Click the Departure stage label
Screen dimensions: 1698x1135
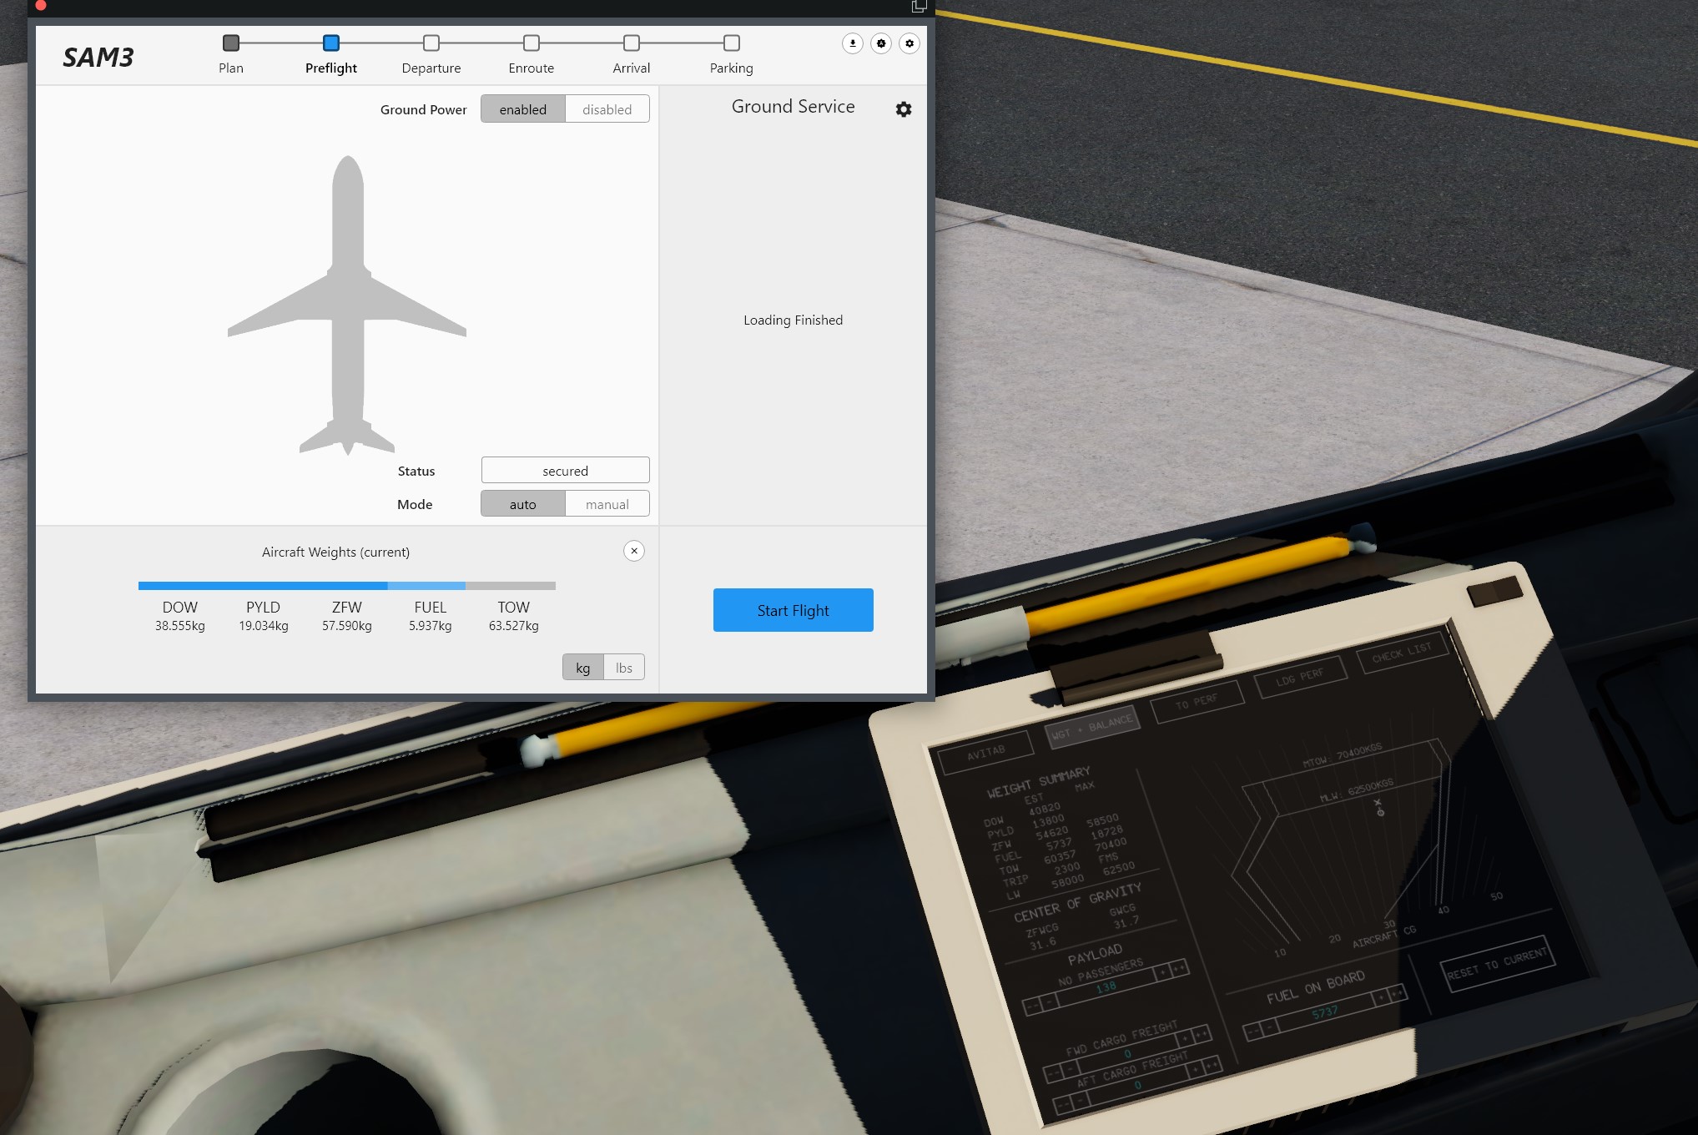[431, 68]
